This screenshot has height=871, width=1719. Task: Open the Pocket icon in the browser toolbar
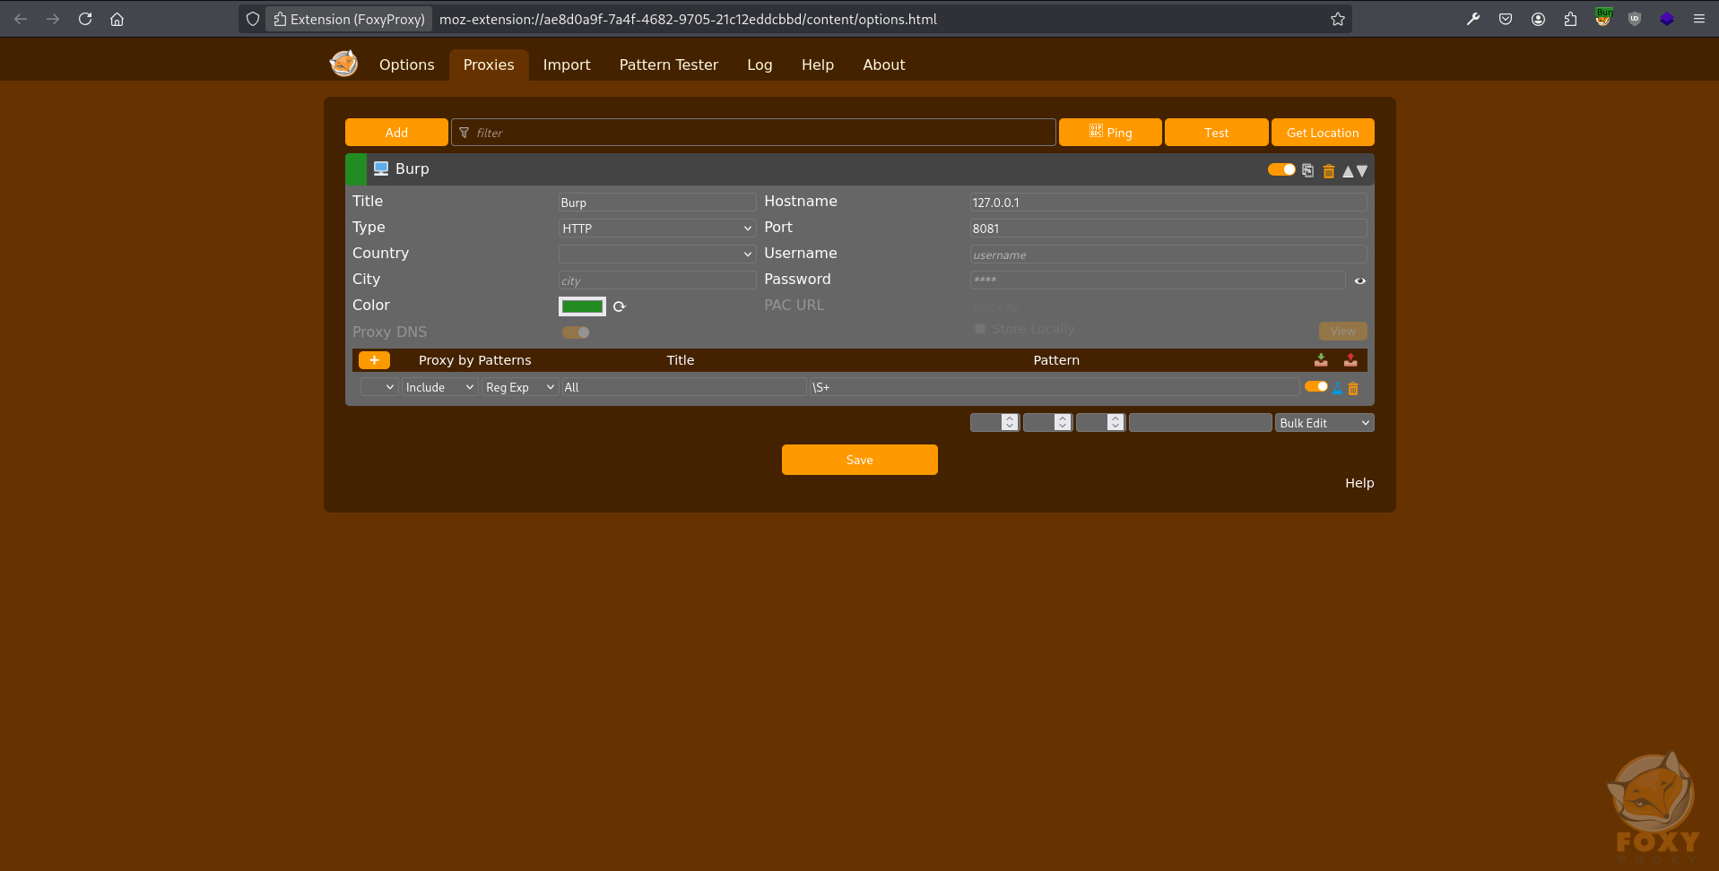[x=1506, y=19]
